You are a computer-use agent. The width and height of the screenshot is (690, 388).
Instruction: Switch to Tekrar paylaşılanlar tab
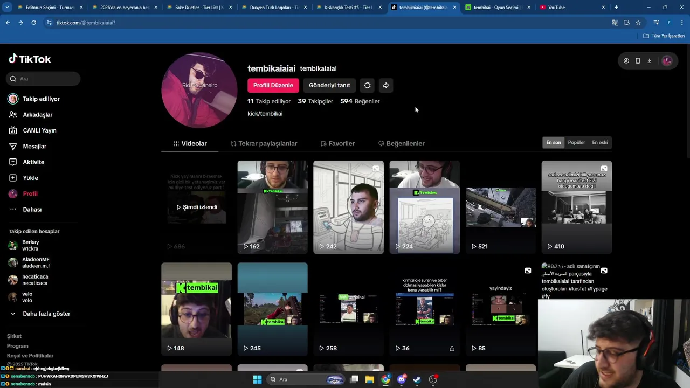coord(264,143)
